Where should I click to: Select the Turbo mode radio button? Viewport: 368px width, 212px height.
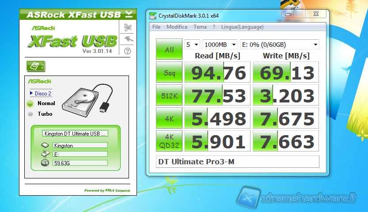click(30, 114)
